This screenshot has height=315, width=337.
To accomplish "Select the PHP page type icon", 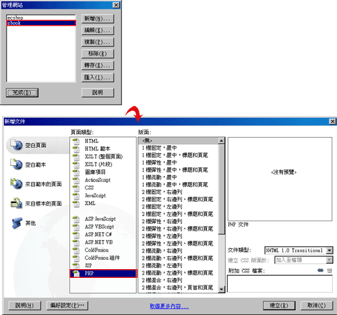I will pyautogui.click(x=76, y=273).
